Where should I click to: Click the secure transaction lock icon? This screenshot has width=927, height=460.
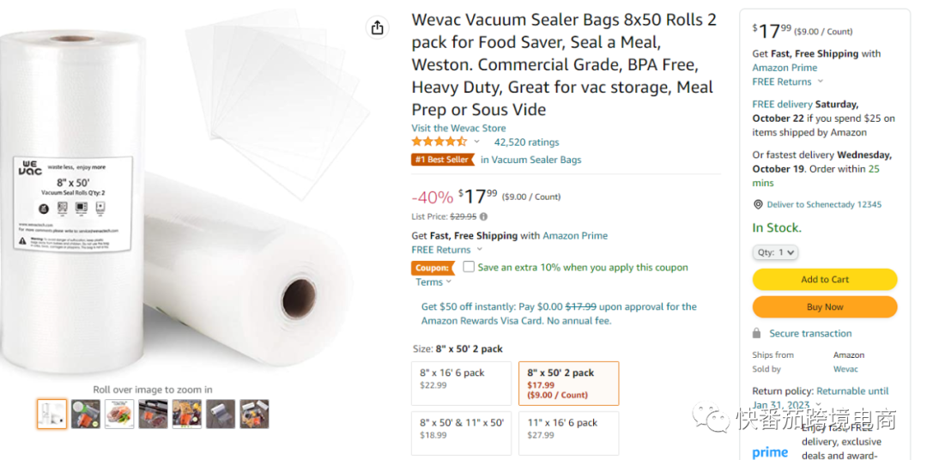(x=757, y=333)
